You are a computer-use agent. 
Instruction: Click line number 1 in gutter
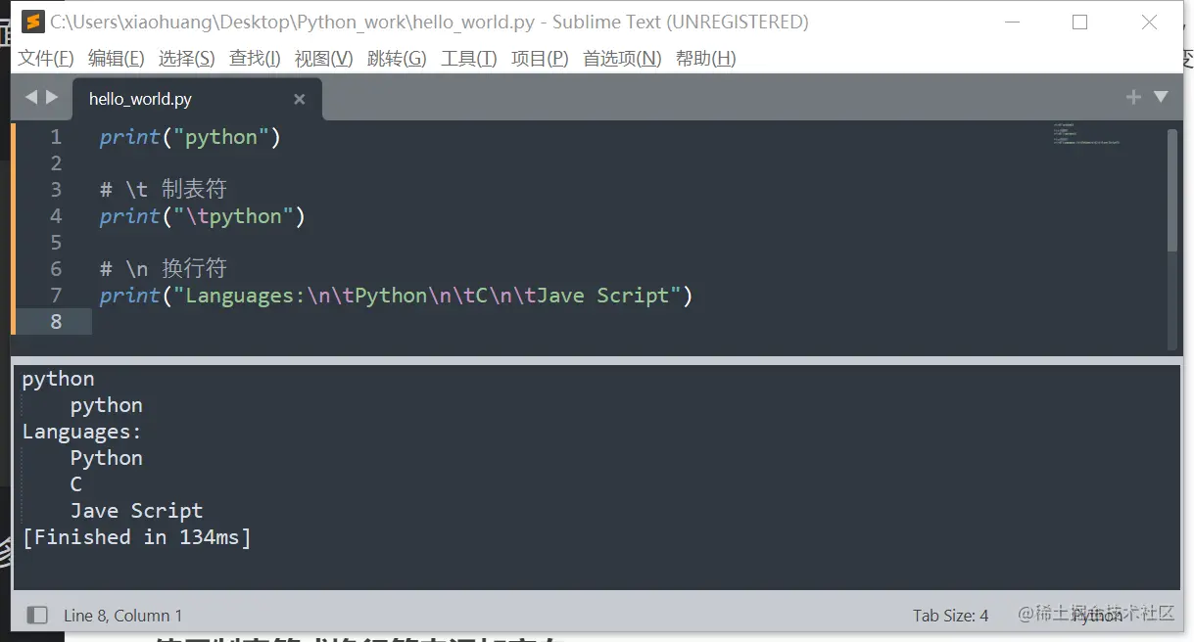pyautogui.click(x=56, y=137)
